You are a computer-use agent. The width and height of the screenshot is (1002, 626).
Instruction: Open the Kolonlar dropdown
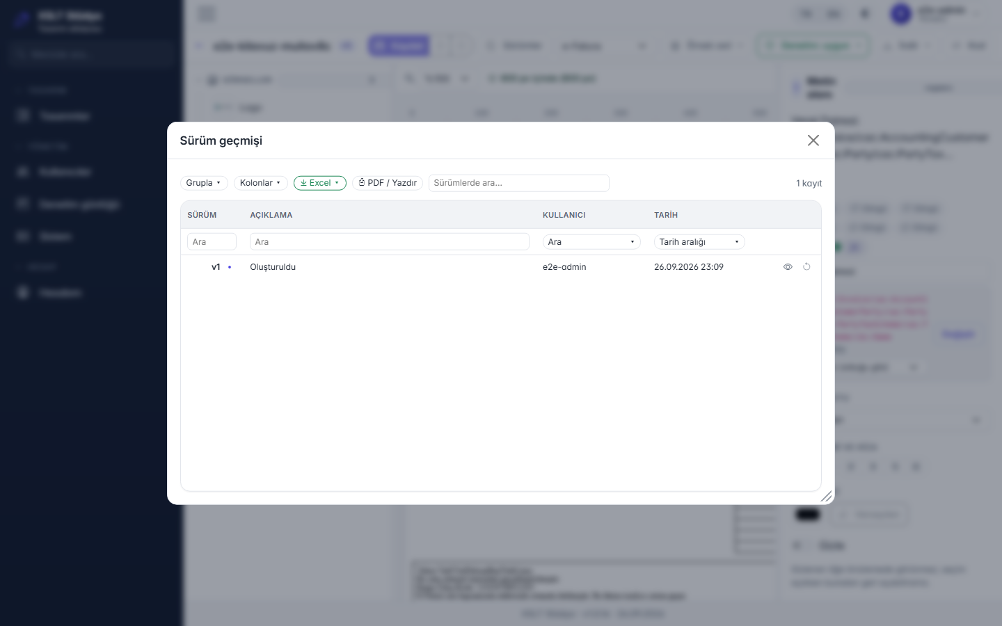(x=261, y=183)
